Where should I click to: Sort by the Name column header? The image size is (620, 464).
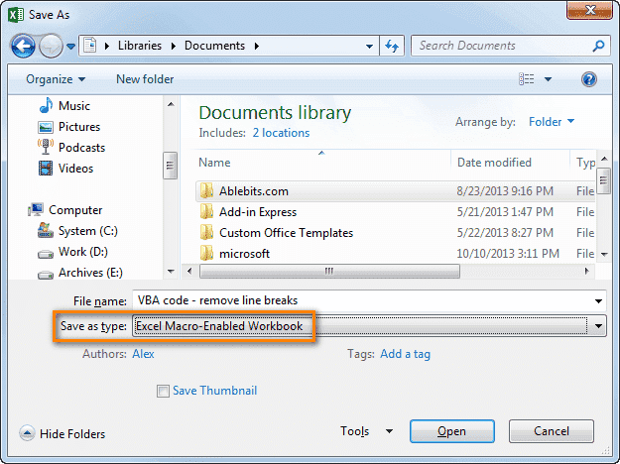(x=214, y=163)
